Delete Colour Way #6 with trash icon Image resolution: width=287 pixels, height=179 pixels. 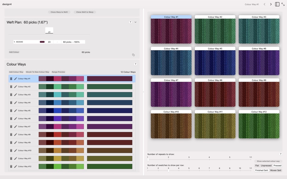point(11,118)
